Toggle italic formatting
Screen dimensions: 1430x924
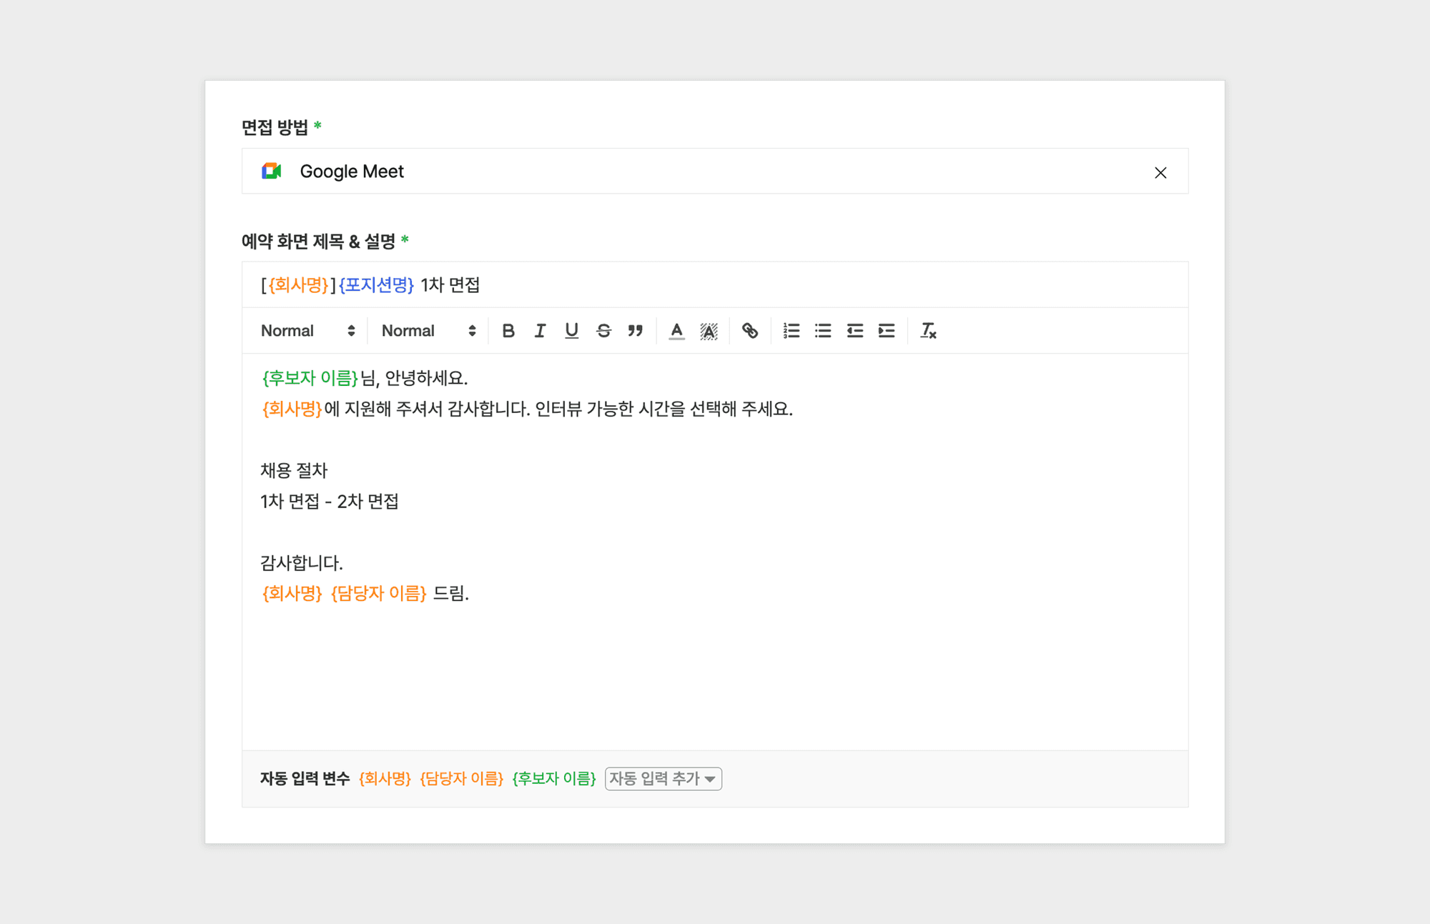click(540, 331)
